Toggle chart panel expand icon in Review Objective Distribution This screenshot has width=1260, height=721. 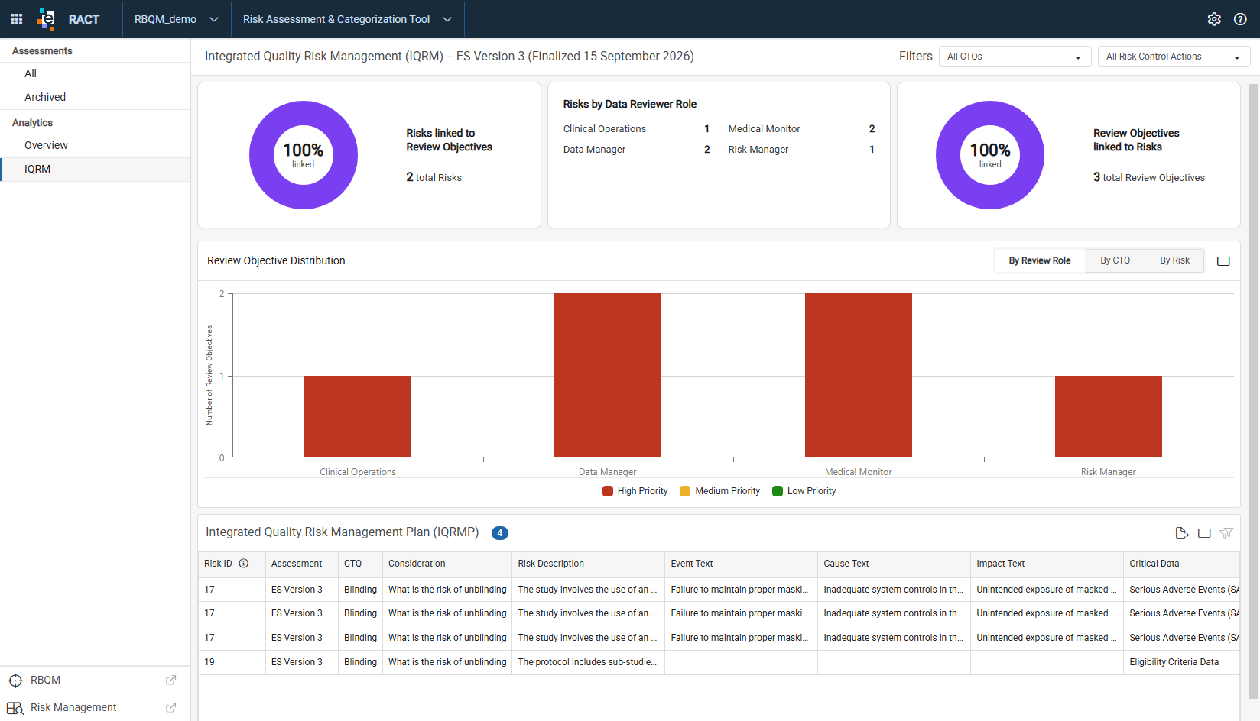pyautogui.click(x=1223, y=261)
